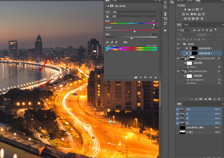
Task: Show the Hue/Saturation 1 layer
Action: (x=178, y=53)
